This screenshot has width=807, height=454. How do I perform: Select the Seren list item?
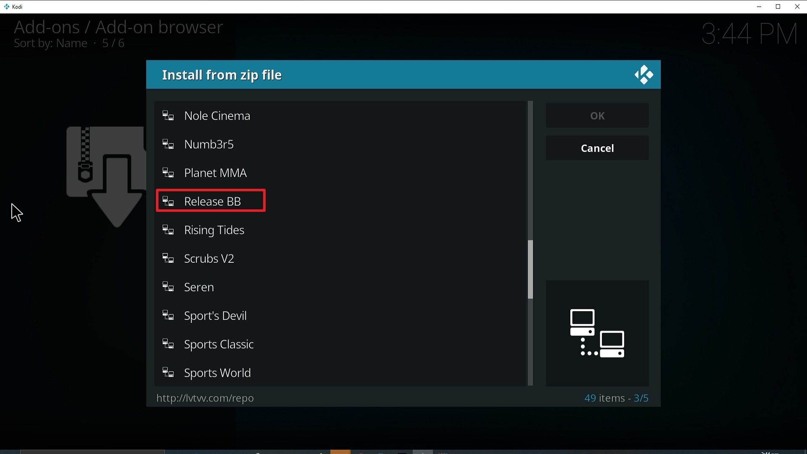pyautogui.click(x=340, y=287)
